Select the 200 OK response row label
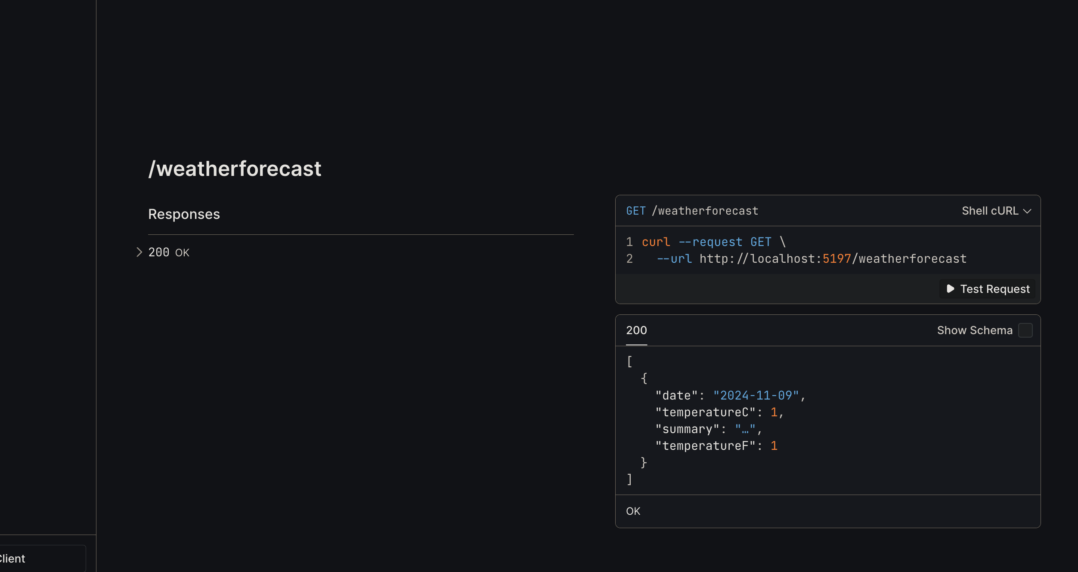The width and height of the screenshot is (1078, 572). (x=169, y=252)
